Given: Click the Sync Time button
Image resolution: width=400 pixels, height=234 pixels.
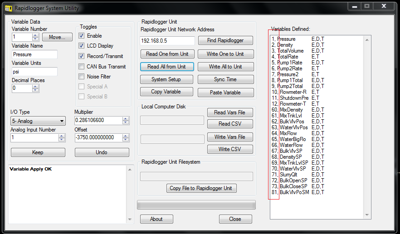Looking at the screenshot, I should [x=225, y=79].
